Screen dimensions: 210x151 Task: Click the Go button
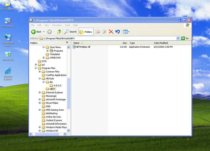[x=185, y=38]
